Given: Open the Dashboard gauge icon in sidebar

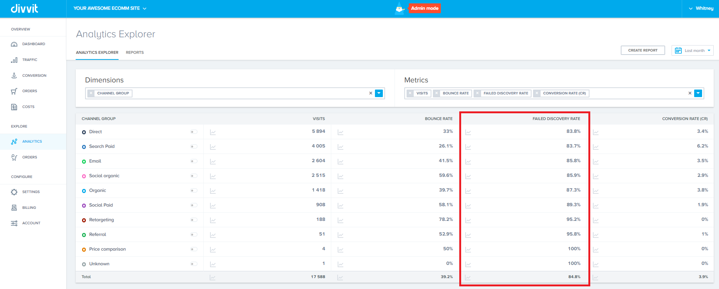Looking at the screenshot, I should pos(14,44).
